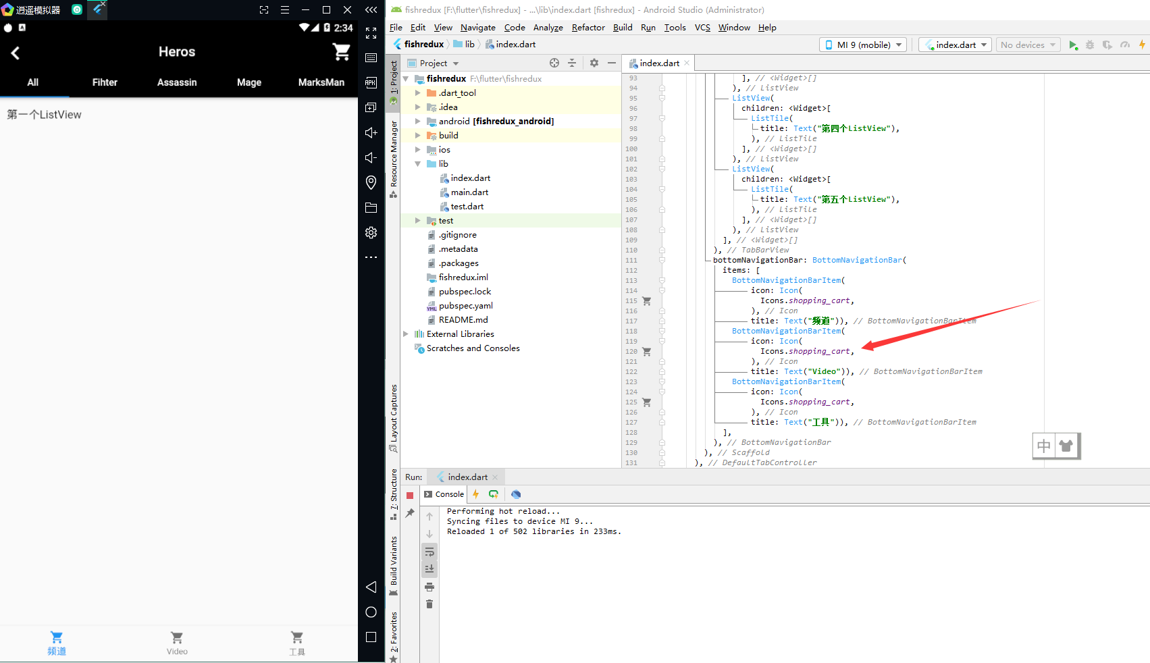The height and width of the screenshot is (663, 1150).
Task: Switch to the Mage tab
Action: pyautogui.click(x=249, y=82)
